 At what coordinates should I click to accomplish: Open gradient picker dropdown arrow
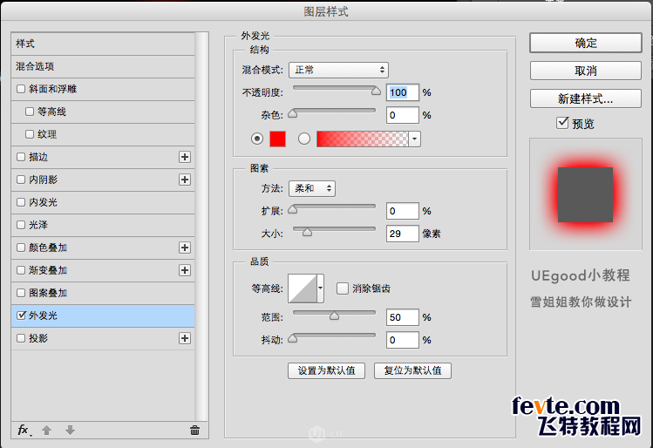pyautogui.click(x=414, y=139)
